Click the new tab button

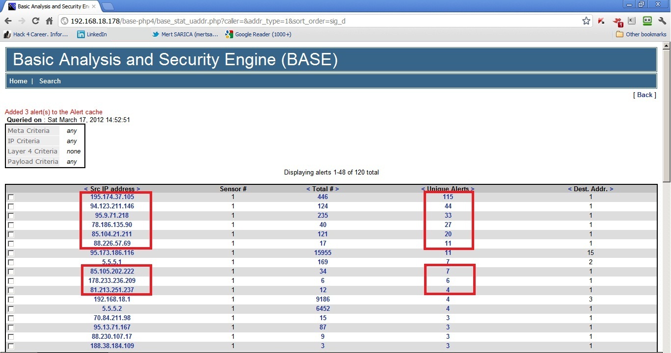[108, 6]
